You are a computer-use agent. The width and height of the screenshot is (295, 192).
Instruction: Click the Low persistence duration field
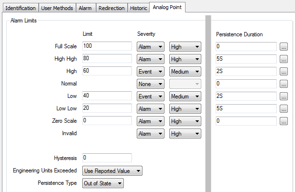pos(246,96)
